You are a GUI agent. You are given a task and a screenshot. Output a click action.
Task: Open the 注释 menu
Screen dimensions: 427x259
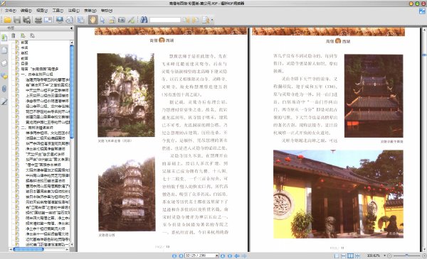point(73,11)
